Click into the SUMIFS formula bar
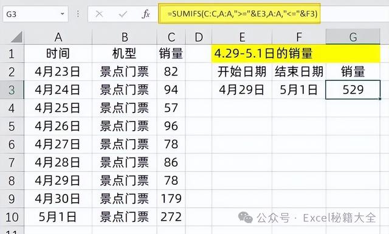Screen dimensions: 389x234 coord(239,13)
